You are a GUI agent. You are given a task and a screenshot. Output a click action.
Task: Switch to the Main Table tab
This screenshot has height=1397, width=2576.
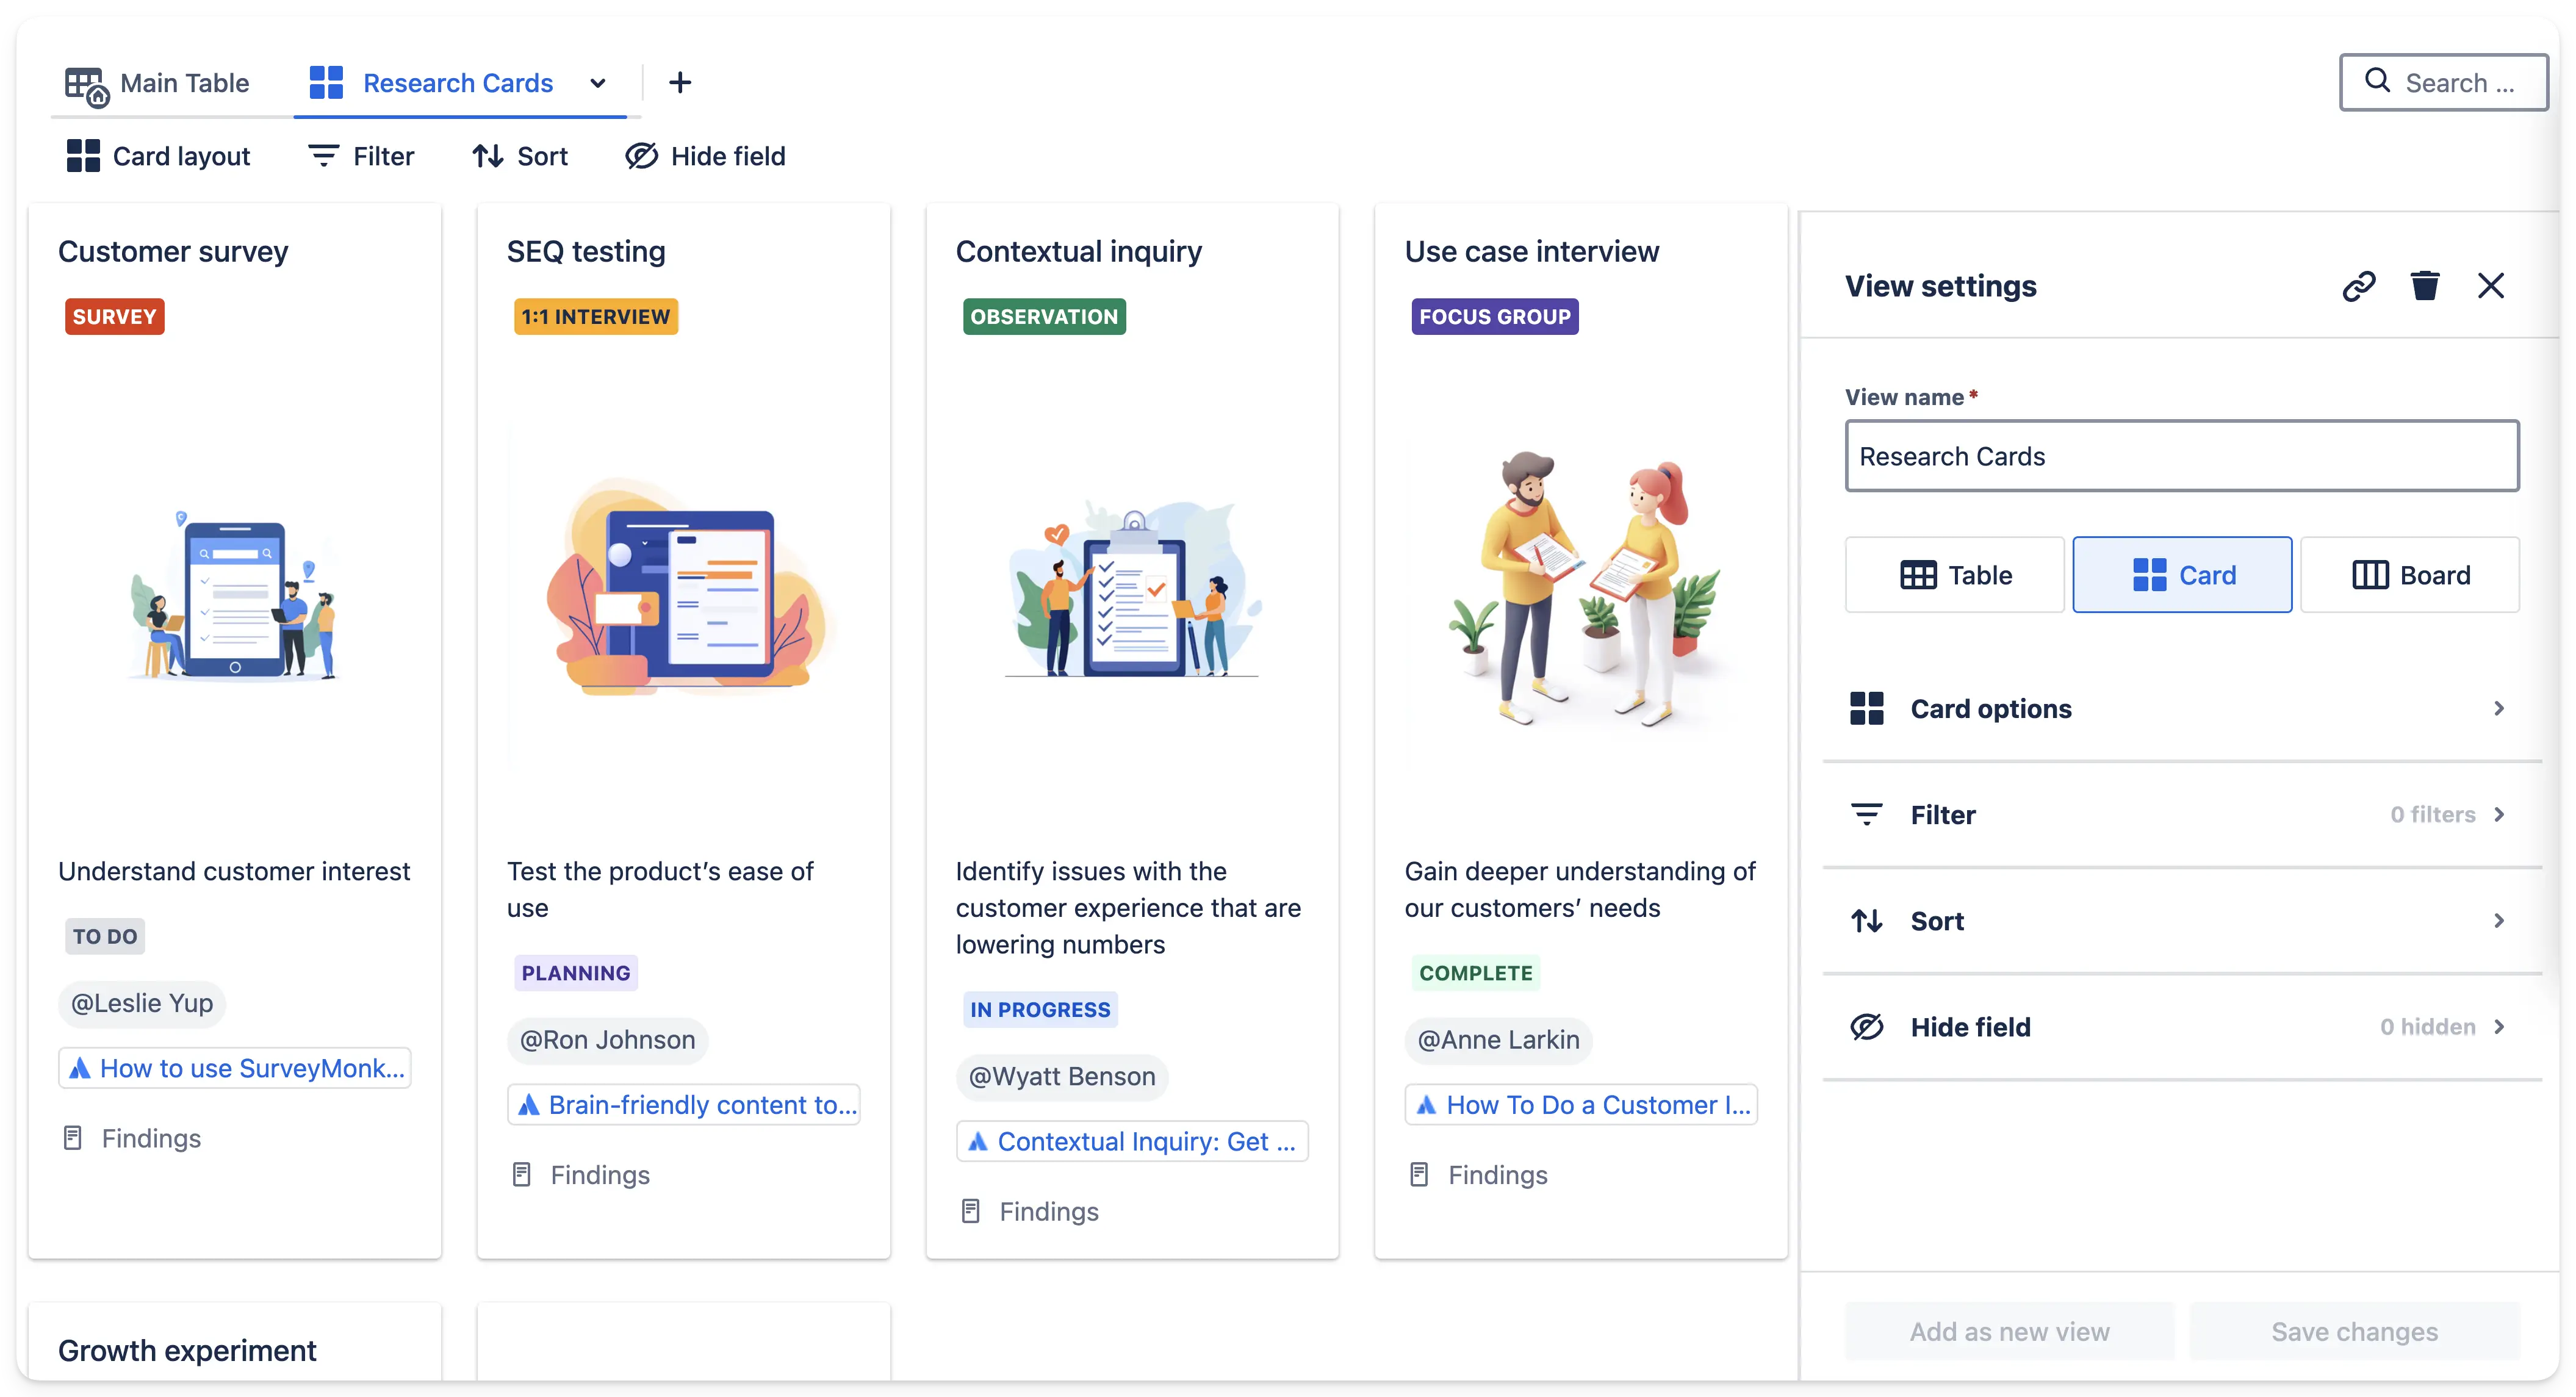pyautogui.click(x=157, y=84)
